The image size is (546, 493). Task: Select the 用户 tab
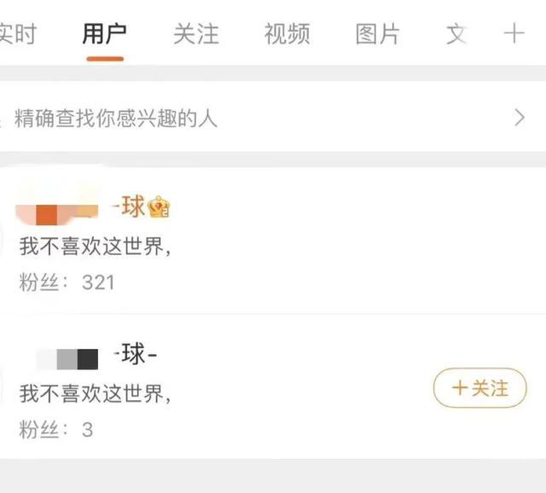pyautogui.click(x=105, y=35)
